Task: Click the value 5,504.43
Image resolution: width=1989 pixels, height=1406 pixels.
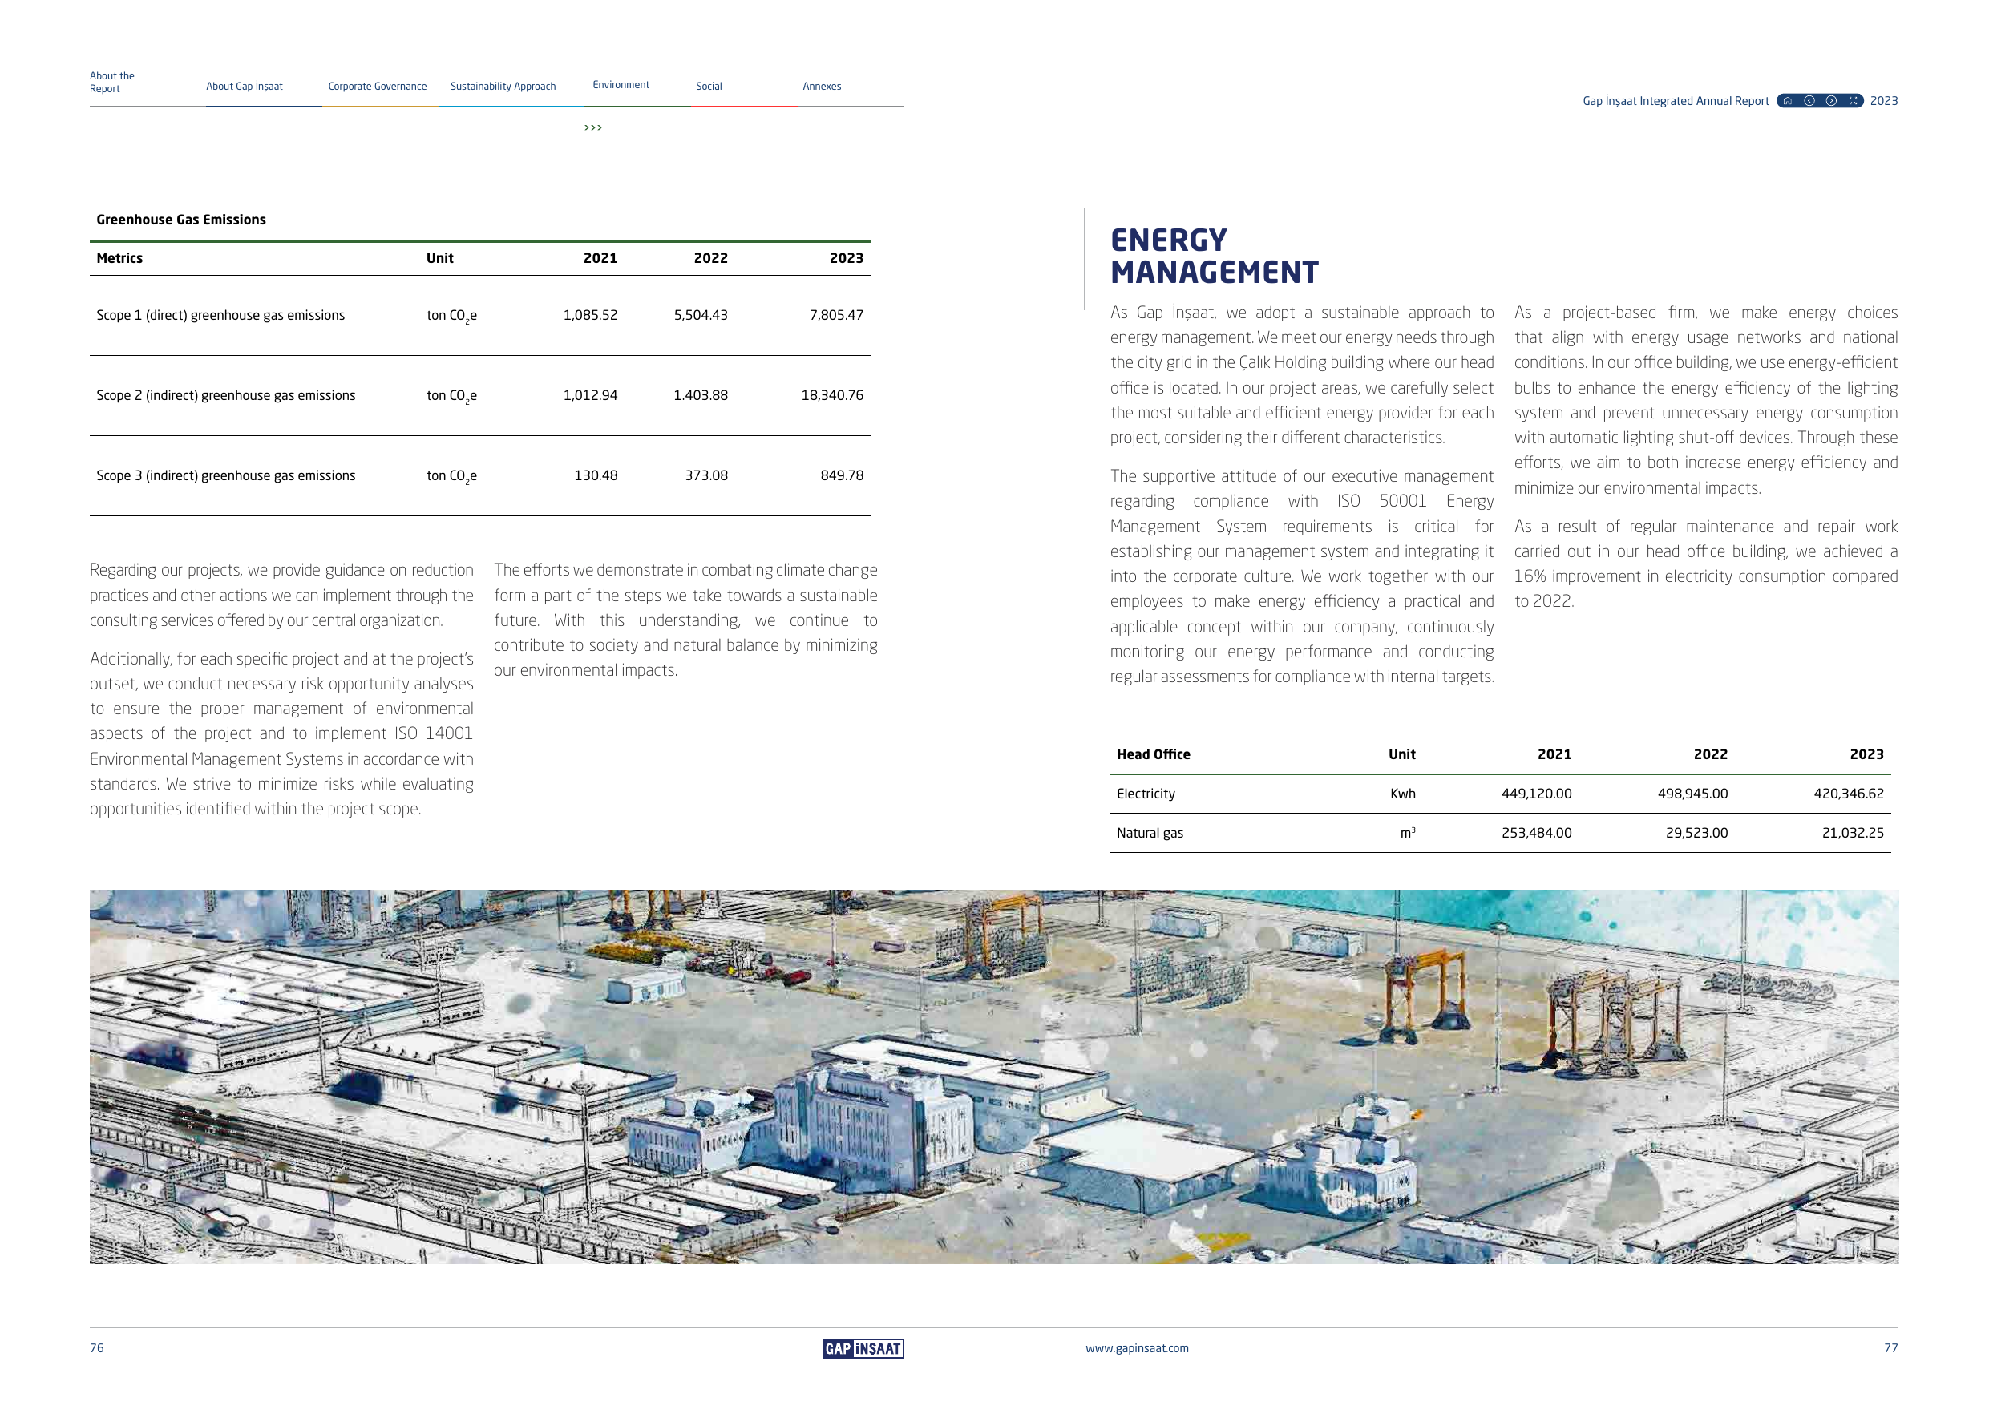Action: point(700,314)
